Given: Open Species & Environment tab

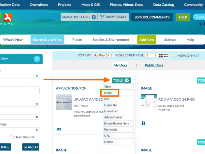Looking at the screenshot, I should pyautogui.click(x=111, y=40).
